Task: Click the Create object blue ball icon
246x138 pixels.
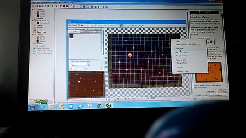Action: click(85, 7)
